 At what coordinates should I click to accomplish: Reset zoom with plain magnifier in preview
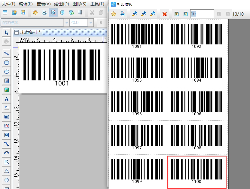coord(153,14)
